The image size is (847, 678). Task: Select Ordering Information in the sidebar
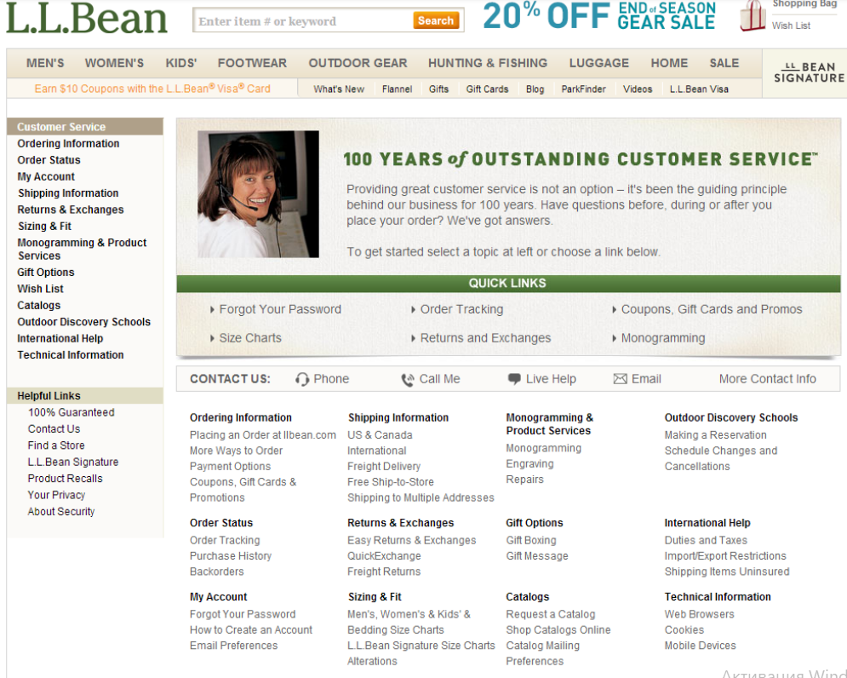(69, 144)
